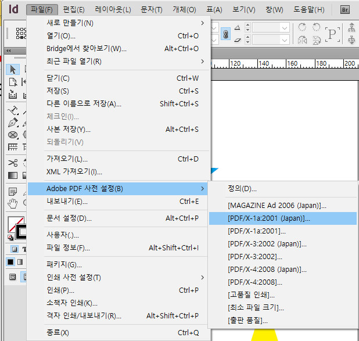Expand Adobe PDF 사전 설정(B) submenu
This screenshot has height=341, width=359.
tap(202, 189)
